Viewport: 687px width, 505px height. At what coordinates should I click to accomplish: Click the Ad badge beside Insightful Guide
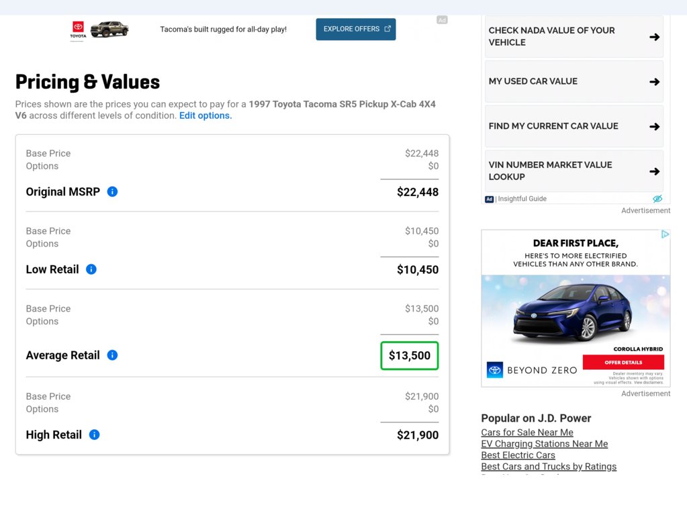tap(490, 199)
